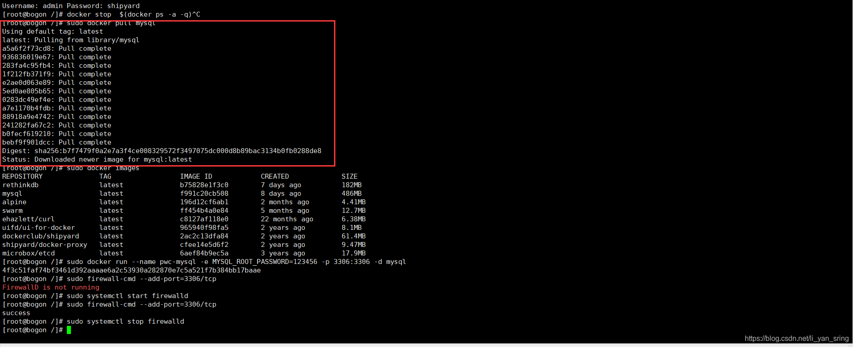Image resolution: width=853 pixels, height=347 pixels.
Task: Select the mysql image ID 'f991c20cb508'
Action: pyautogui.click(x=204, y=193)
